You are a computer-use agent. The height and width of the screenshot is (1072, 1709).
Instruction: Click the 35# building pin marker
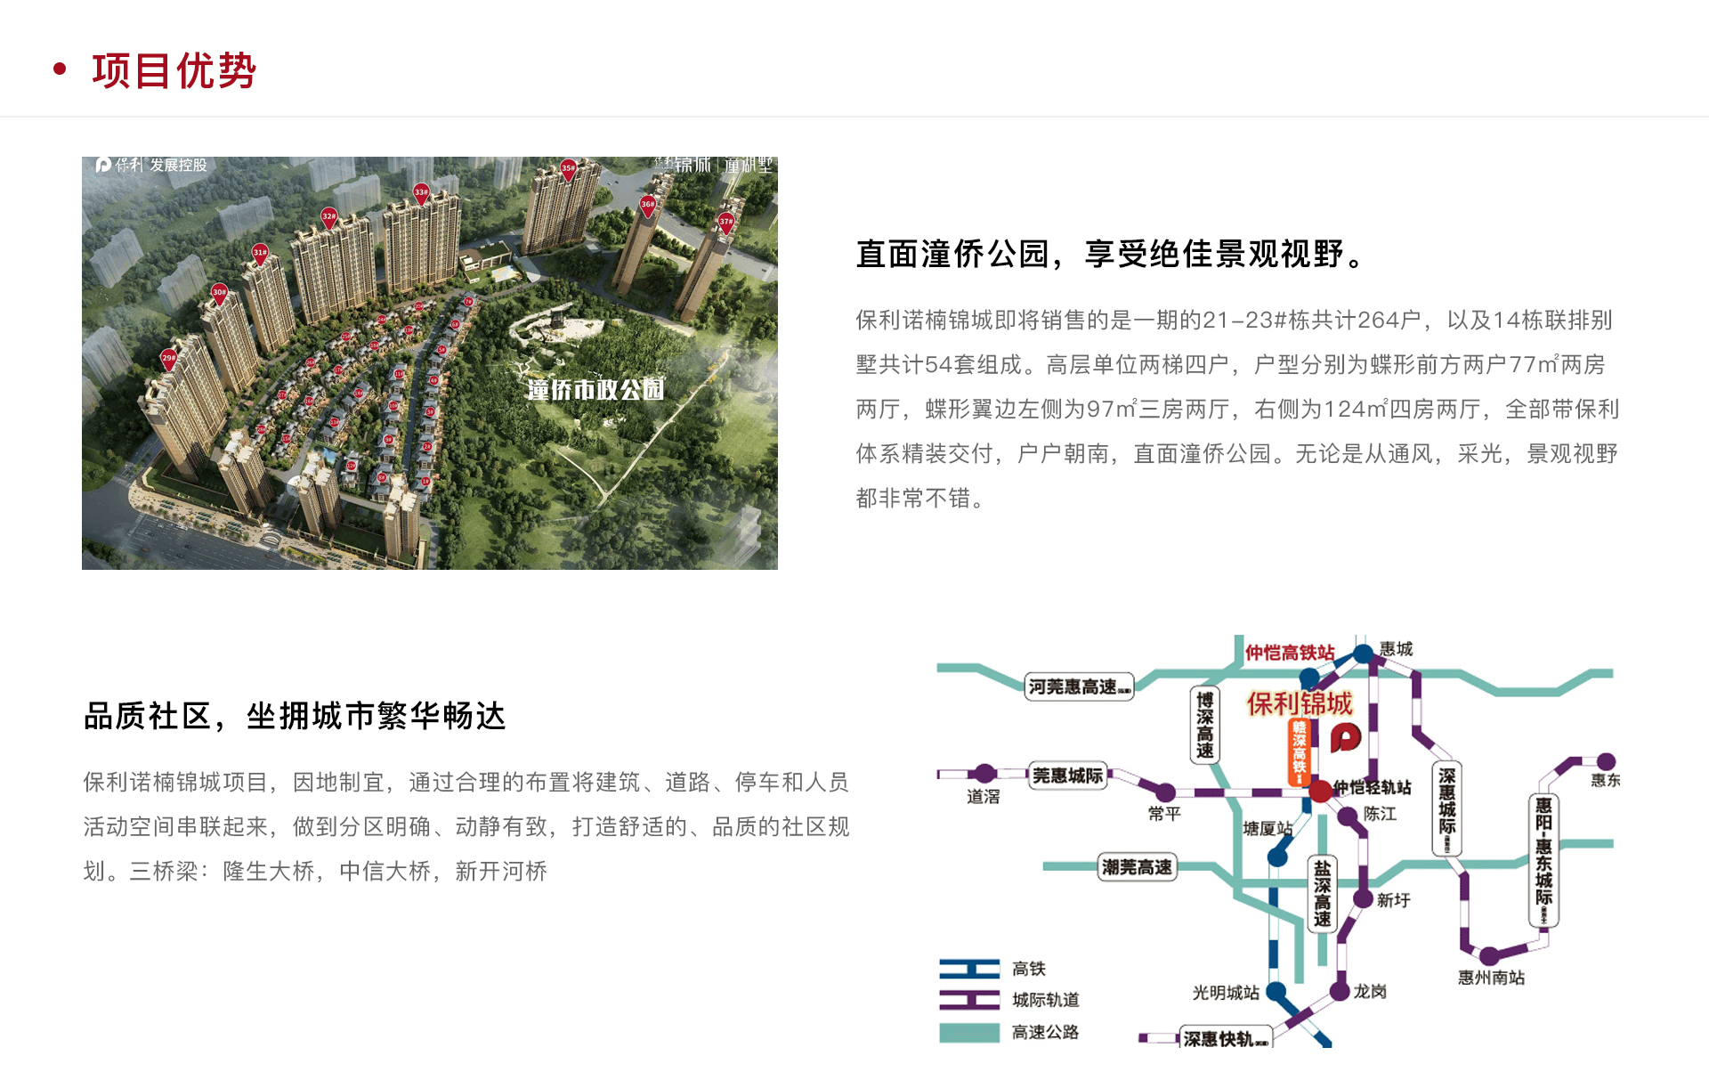click(568, 168)
